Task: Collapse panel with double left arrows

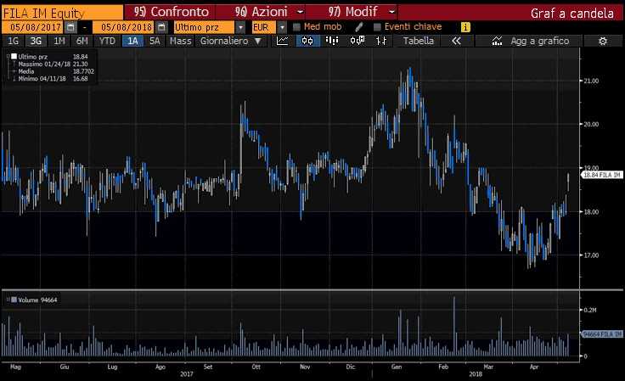Action: [456, 41]
